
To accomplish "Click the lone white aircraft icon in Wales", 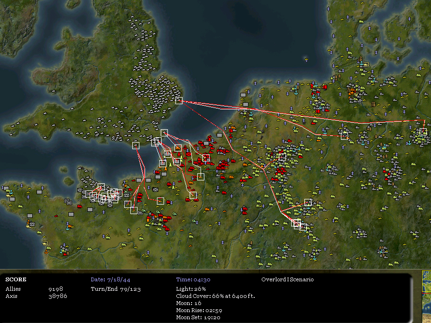I will click(x=53, y=91).
